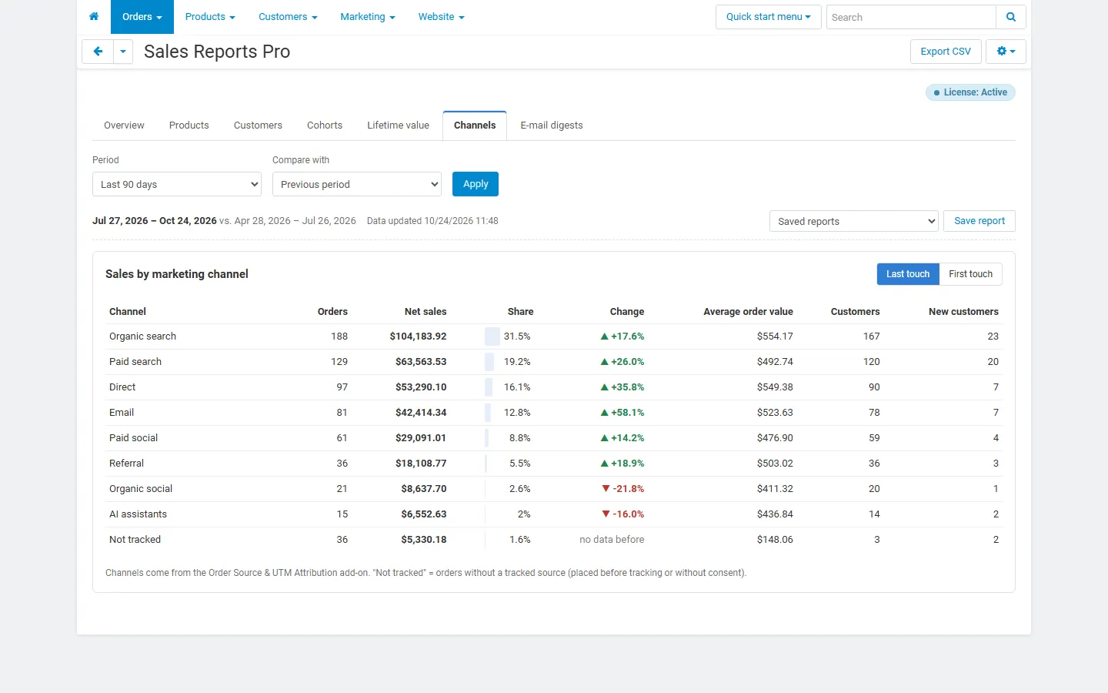
Task: Click the Save report button
Action: 980,221
